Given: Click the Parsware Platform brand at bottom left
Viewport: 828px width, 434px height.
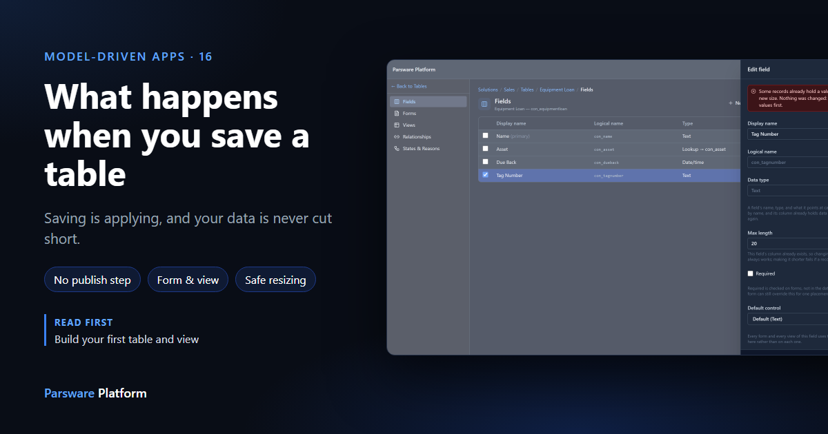Looking at the screenshot, I should coord(95,393).
